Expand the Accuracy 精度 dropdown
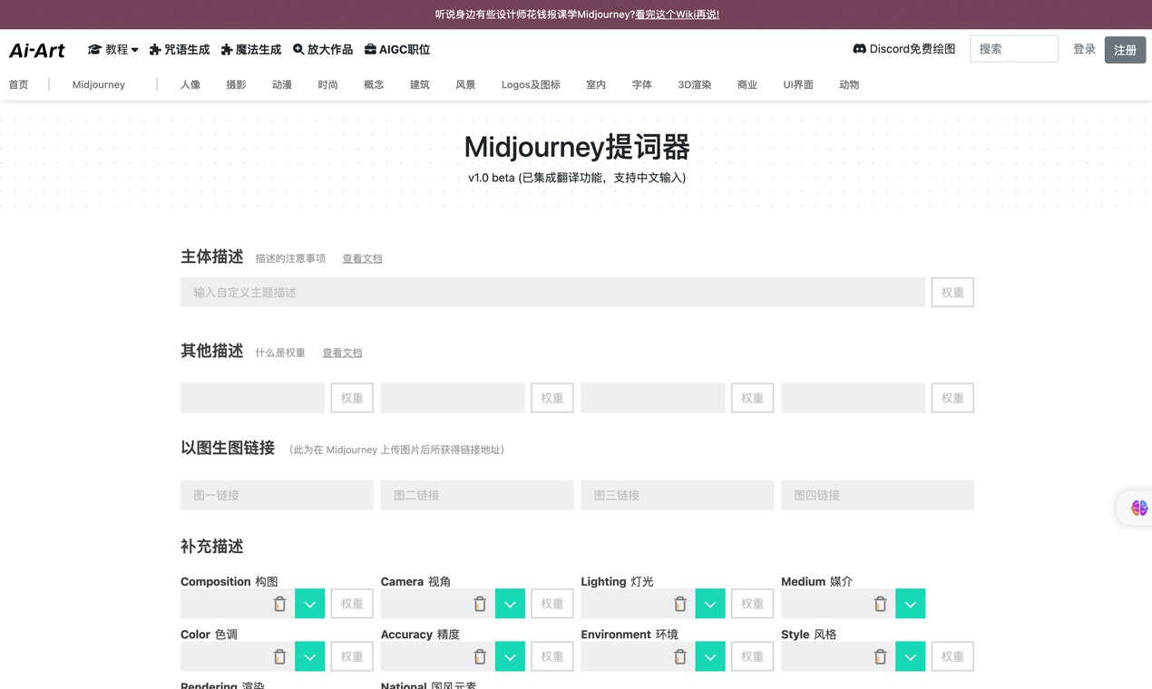The height and width of the screenshot is (689, 1152). point(510,656)
